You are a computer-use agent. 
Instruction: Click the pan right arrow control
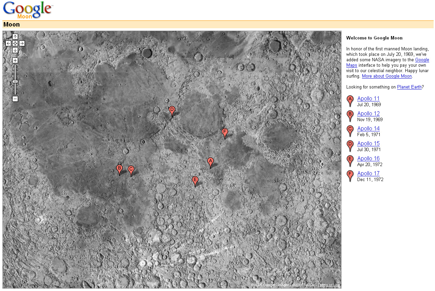click(x=22, y=43)
